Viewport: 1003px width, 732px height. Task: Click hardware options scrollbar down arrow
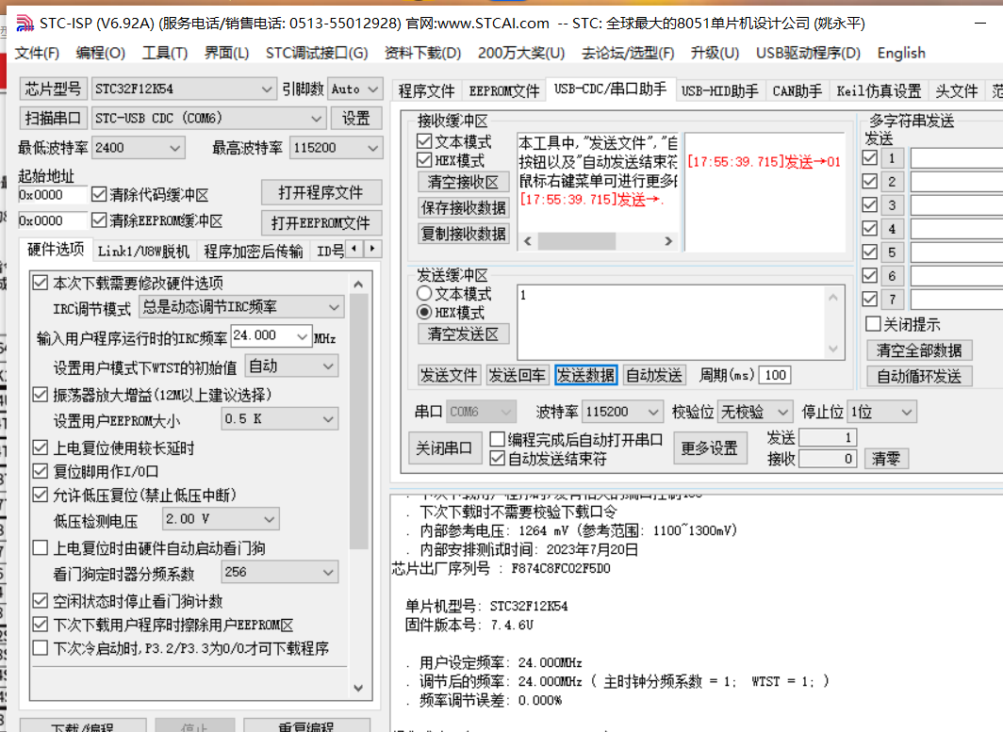(x=358, y=689)
